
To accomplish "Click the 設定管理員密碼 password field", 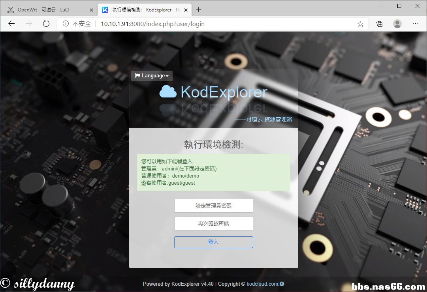I will 213,206.
